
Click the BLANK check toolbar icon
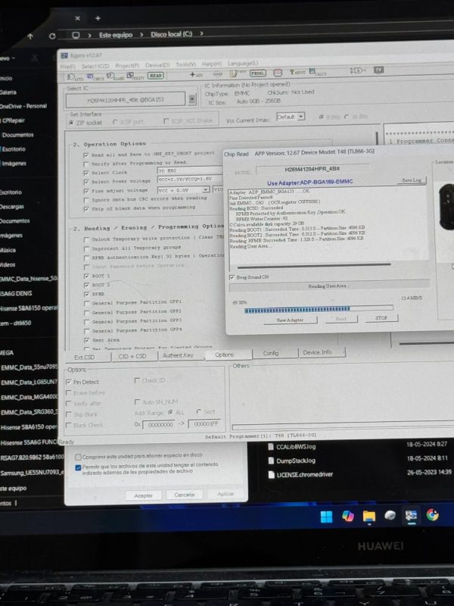coord(114,77)
